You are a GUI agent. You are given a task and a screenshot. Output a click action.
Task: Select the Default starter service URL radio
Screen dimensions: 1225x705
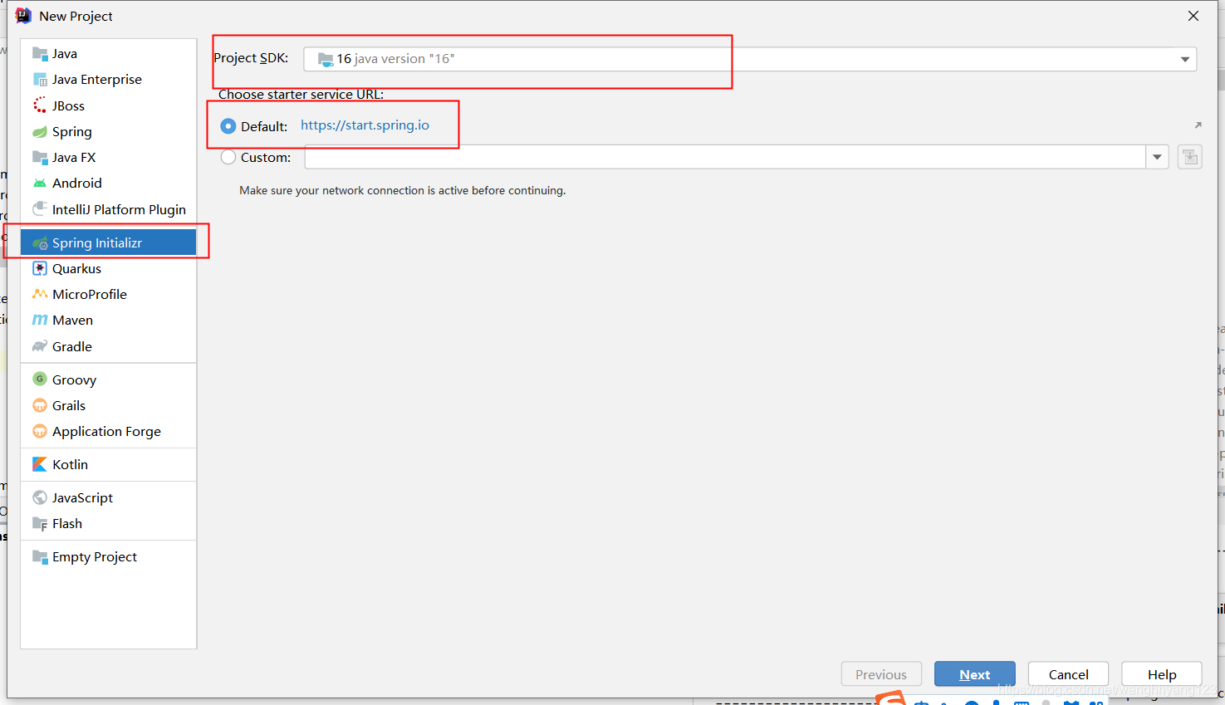228,126
